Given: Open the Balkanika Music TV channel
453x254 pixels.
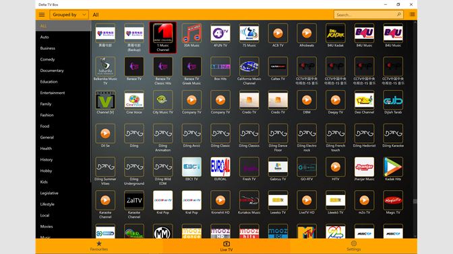Looking at the screenshot, I should click(x=105, y=71).
